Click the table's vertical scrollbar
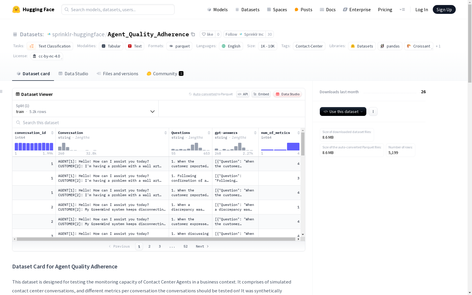This screenshot has width=472, height=295. [x=303, y=144]
